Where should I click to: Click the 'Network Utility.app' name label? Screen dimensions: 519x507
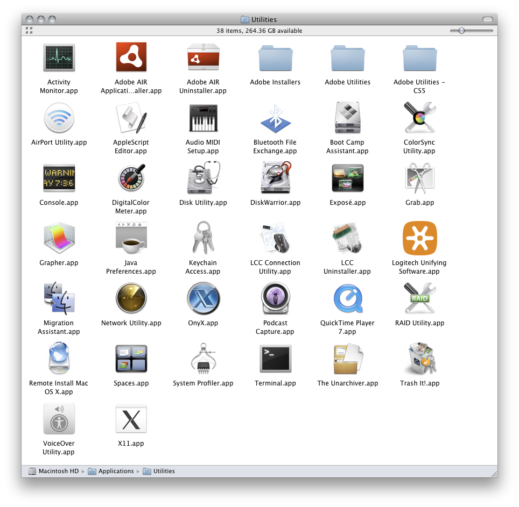click(131, 323)
